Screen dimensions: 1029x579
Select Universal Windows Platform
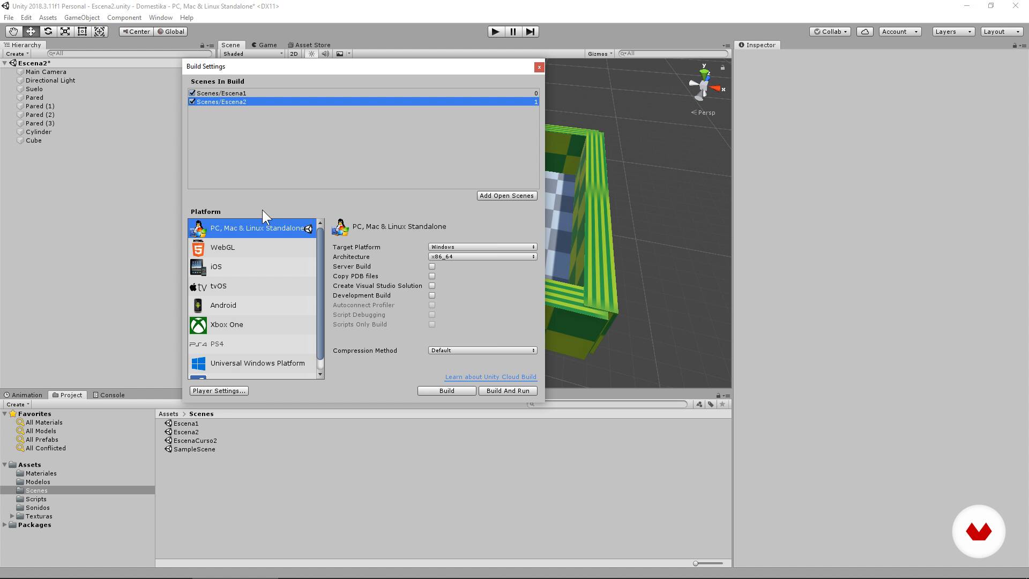click(x=252, y=363)
